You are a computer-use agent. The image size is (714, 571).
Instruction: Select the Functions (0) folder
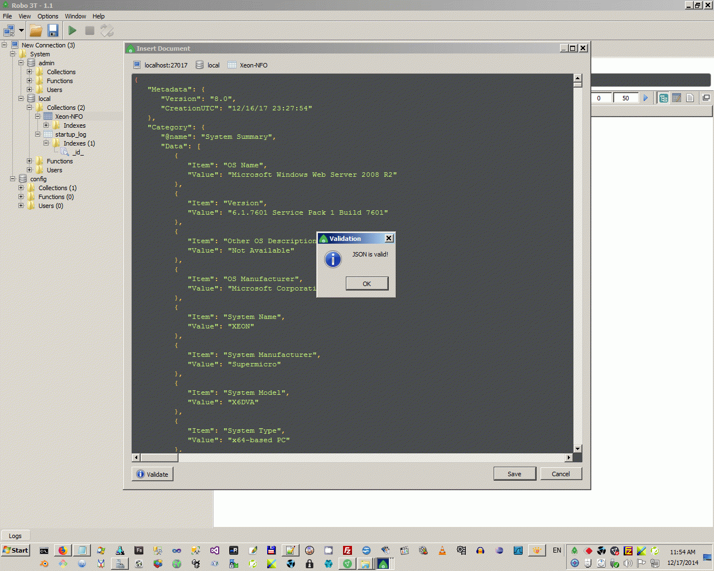[56, 197]
